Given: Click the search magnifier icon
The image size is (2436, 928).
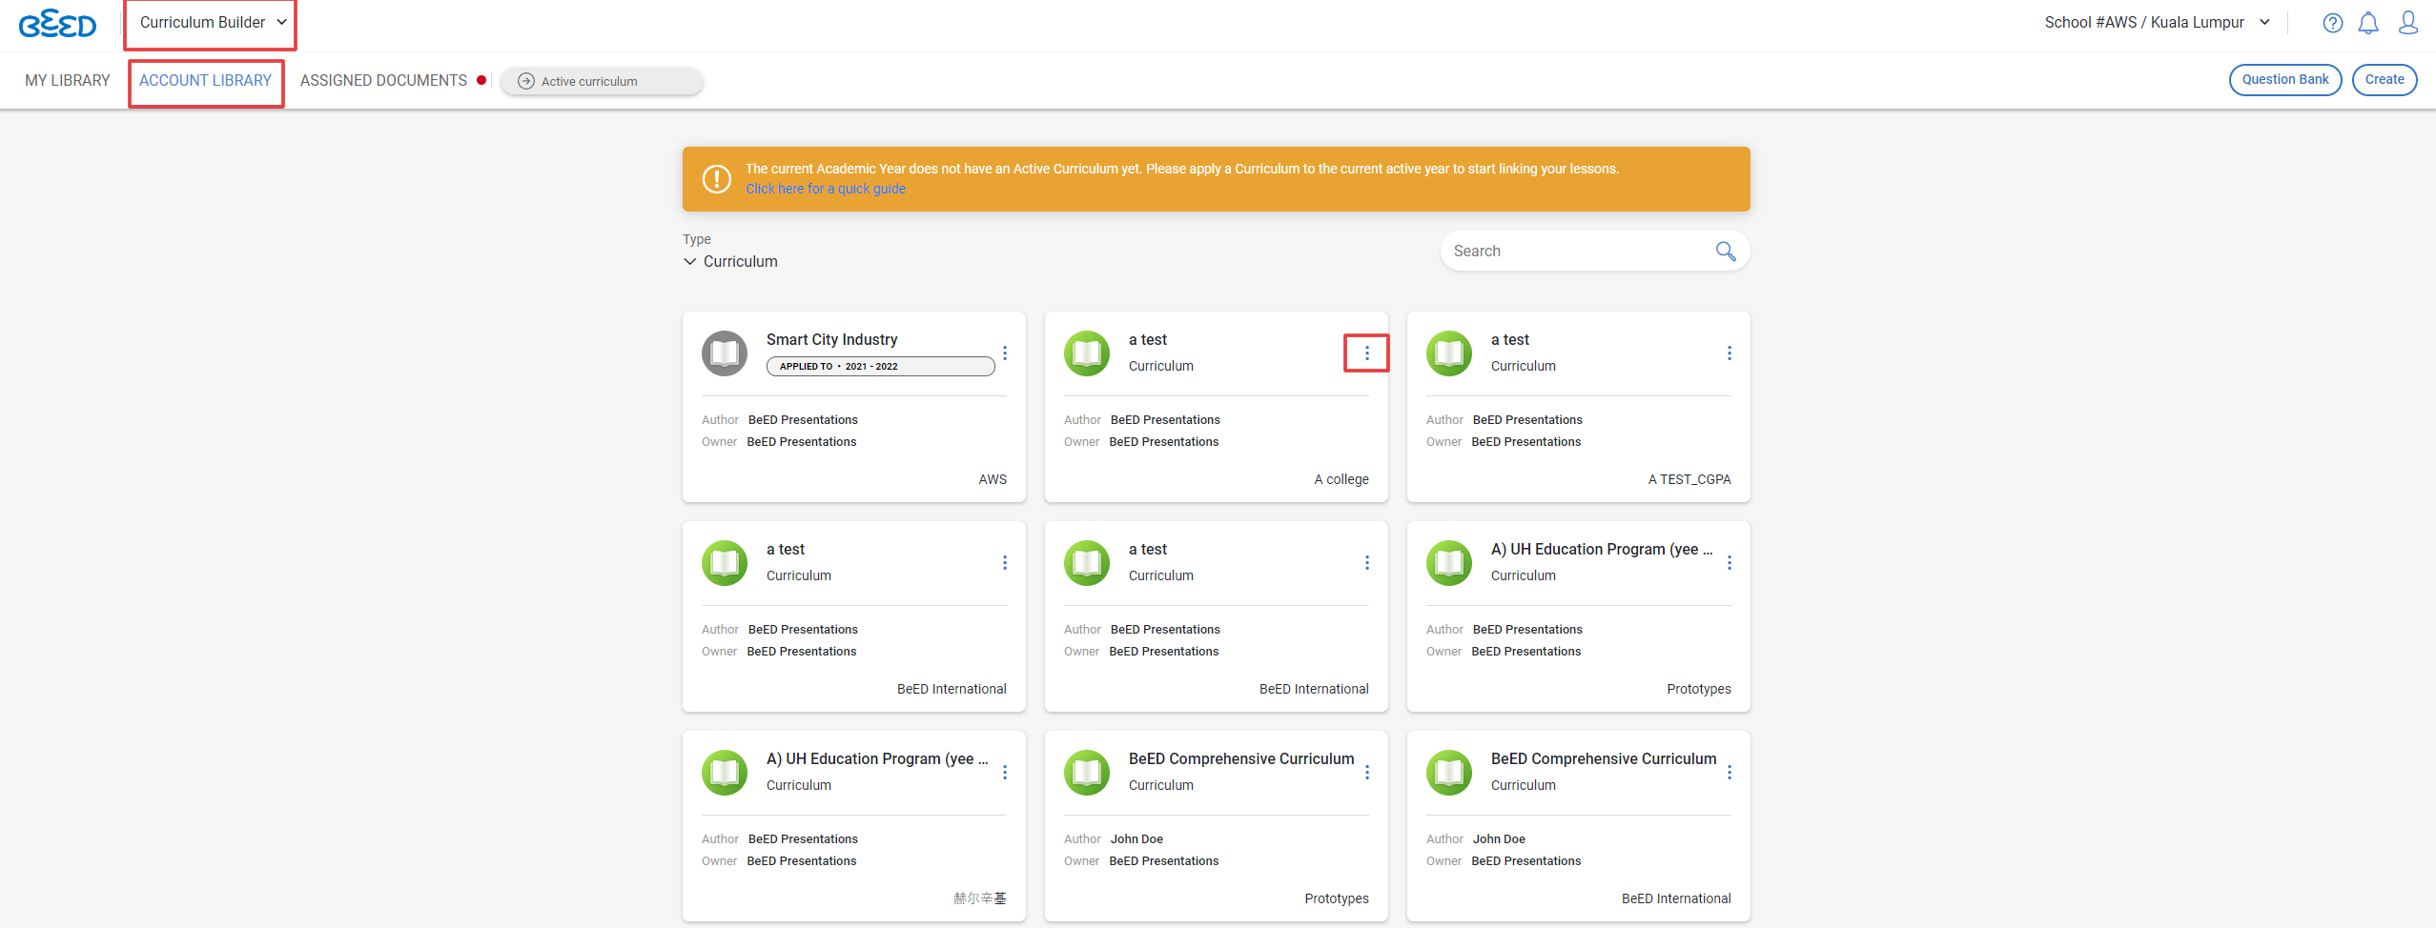Looking at the screenshot, I should 1725,251.
